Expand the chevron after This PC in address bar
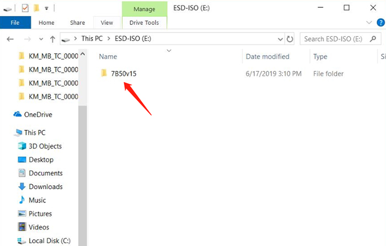 pyautogui.click(x=109, y=39)
